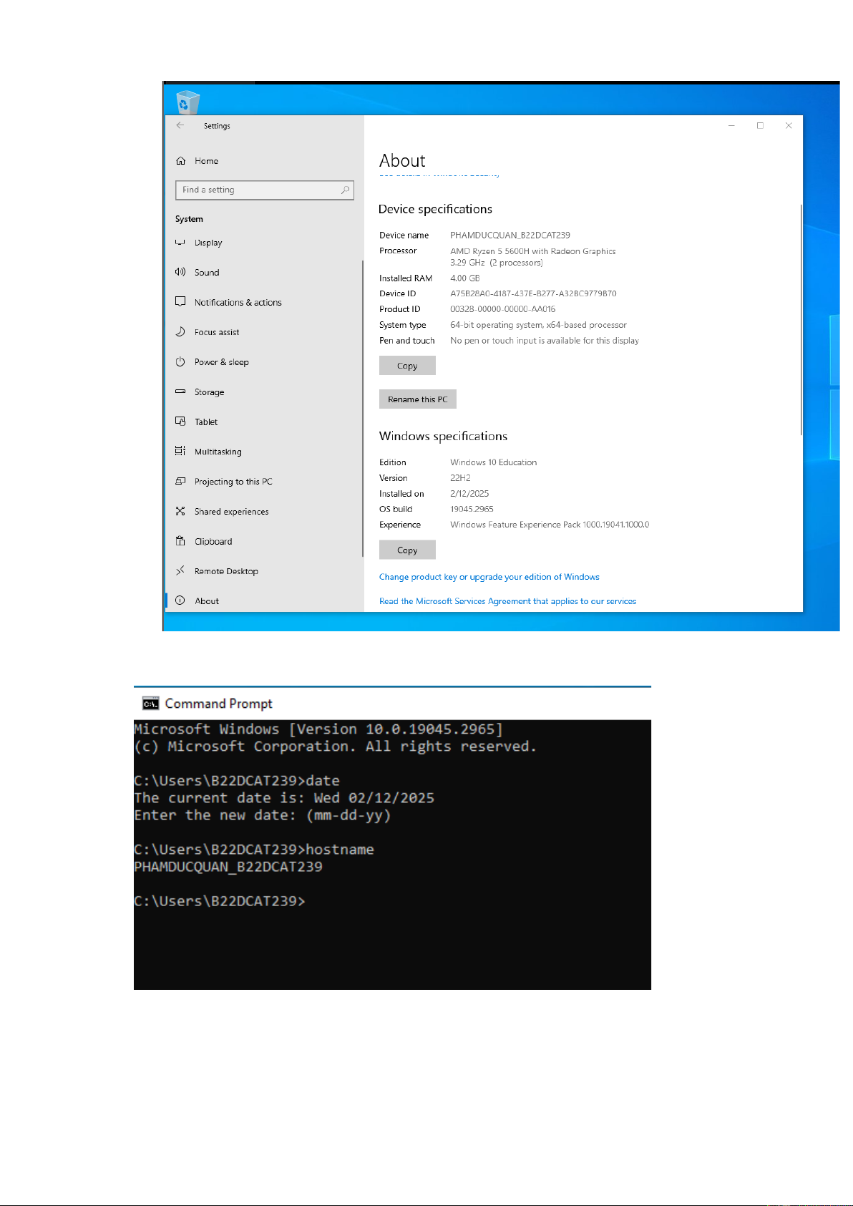Open Remote Desktop settings
This screenshot has height=1206, width=853.
tap(226, 571)
